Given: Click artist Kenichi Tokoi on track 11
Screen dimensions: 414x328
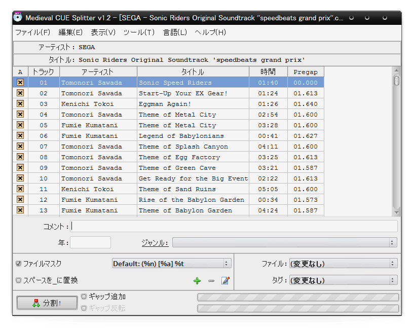Looking at the screenshot, I should pyautogui.click(x=87, y=189).
